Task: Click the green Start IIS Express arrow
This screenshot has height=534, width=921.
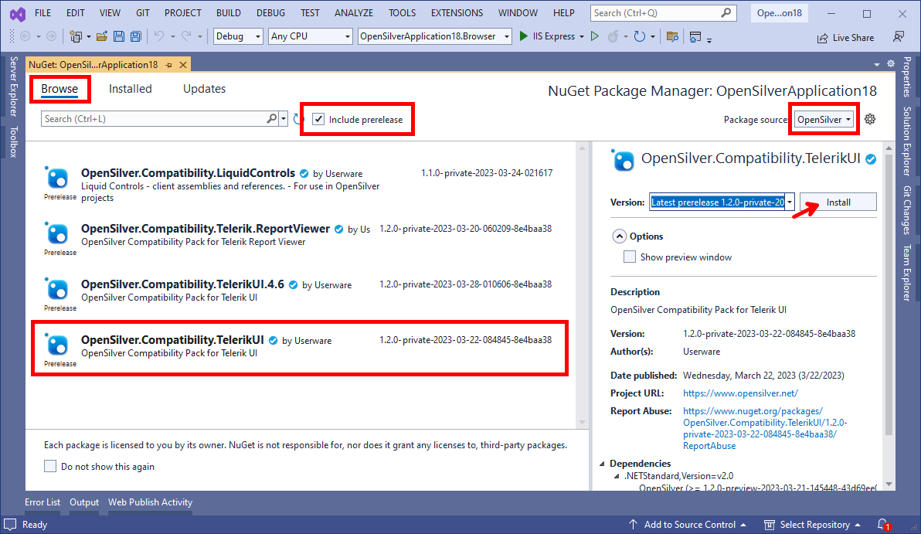Action: 523,36
